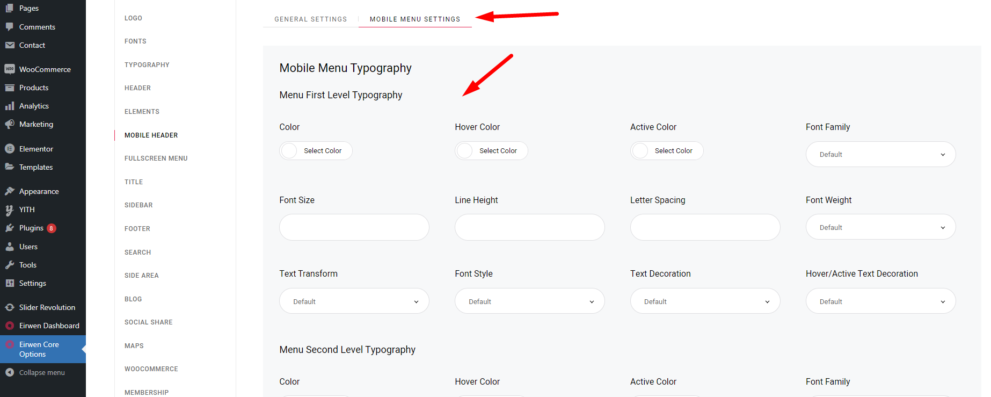Select the Mobile Menu Settings tab
Viewport: 991px width, 397px height.
point(415,19)
